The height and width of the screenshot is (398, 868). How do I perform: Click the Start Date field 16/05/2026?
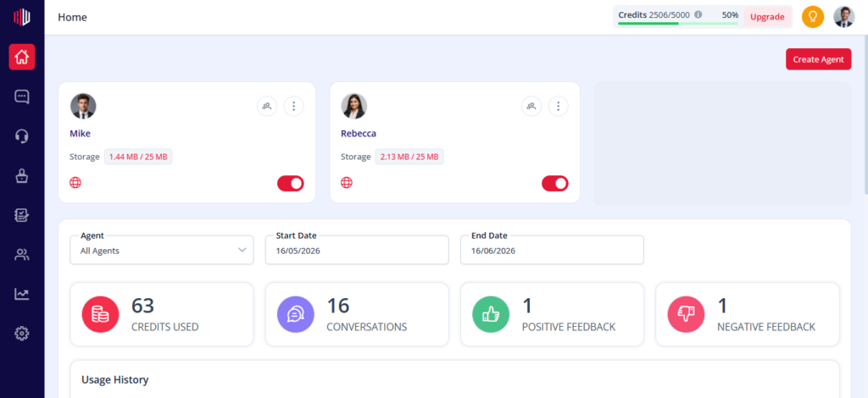[357, 251]
